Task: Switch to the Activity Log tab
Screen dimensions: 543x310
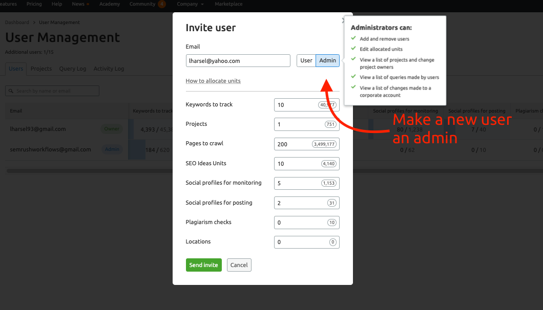Action: 109,69
